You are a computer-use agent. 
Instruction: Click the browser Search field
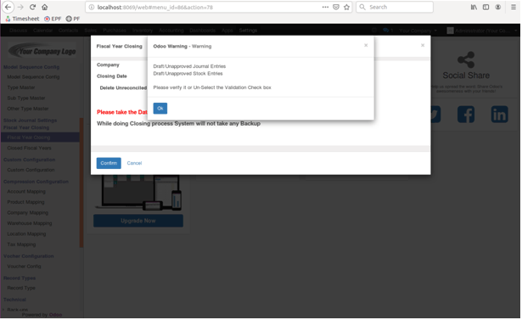395,7
